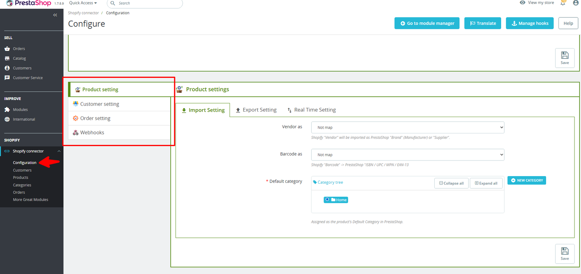Click the Modules puzzle icon
Screen dimensions: 581x274
click(7, 109)
